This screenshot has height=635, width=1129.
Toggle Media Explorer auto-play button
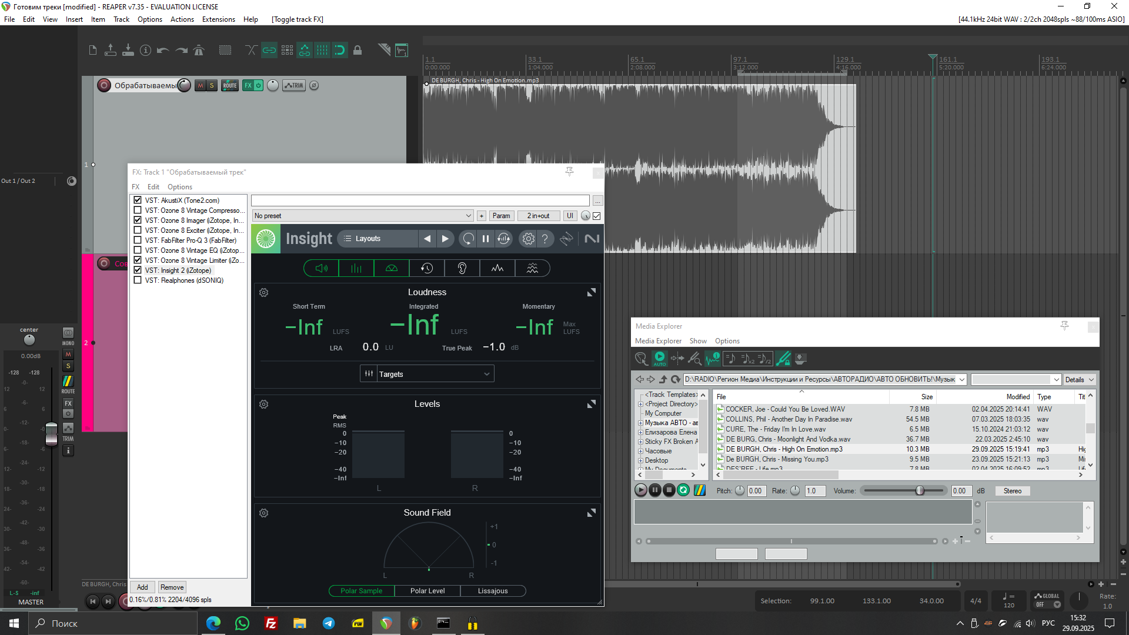point(660,358)
